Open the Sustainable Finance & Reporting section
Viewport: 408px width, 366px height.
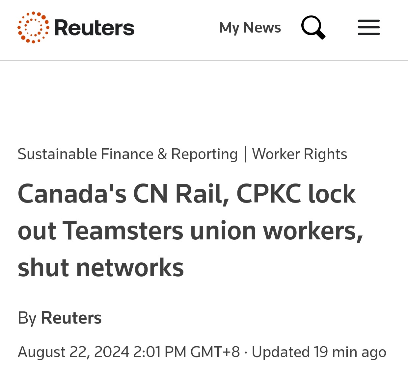[x=127, y=154]
